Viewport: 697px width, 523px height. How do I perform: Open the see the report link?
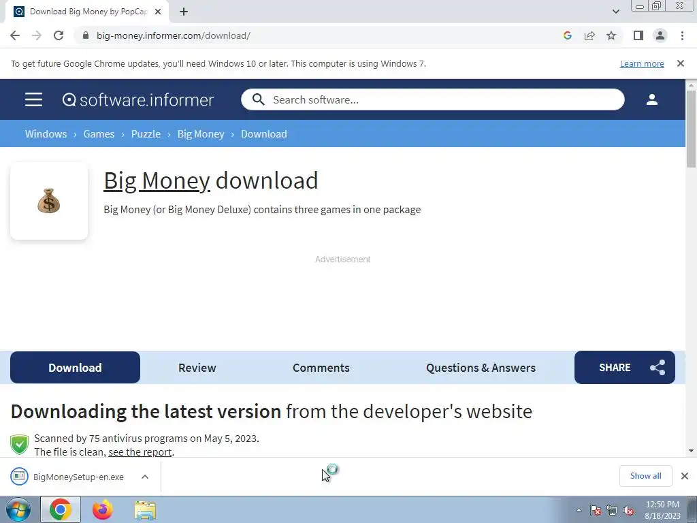tap(140, 452)
